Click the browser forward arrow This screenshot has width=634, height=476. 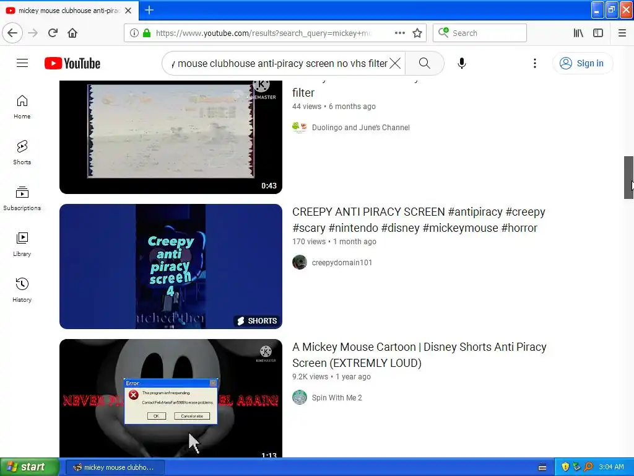pos(33,33)
